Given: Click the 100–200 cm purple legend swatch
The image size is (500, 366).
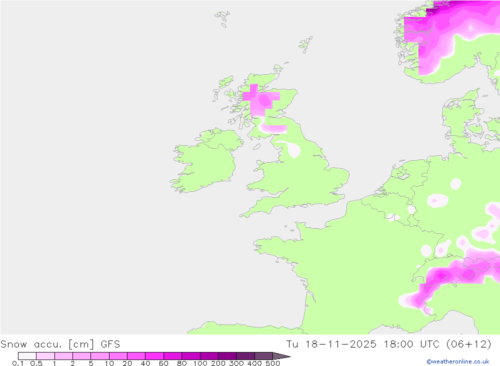Looking at the screenshot, I should click(209, 356).
